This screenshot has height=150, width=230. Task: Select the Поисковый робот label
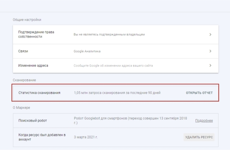[33, 121]
